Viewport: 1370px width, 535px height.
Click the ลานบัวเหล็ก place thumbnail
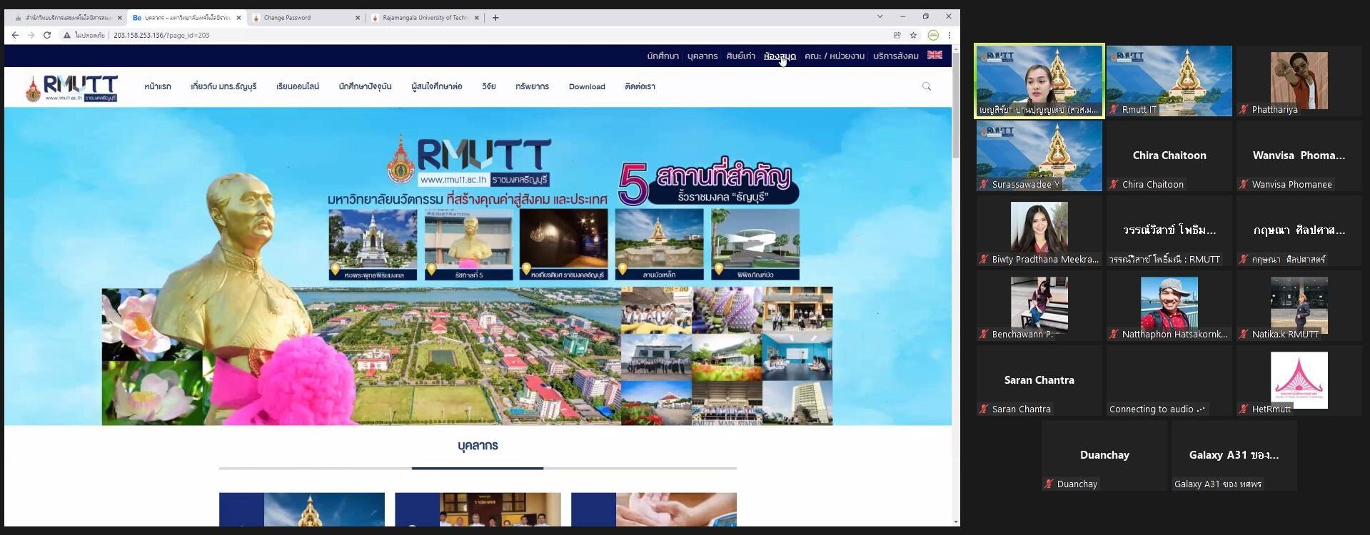[x=659, y=245]
